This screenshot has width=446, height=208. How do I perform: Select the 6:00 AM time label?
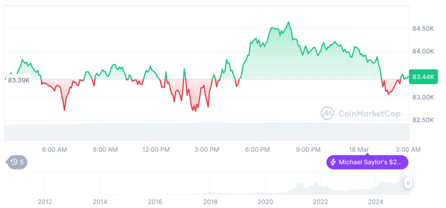(54, 150)
